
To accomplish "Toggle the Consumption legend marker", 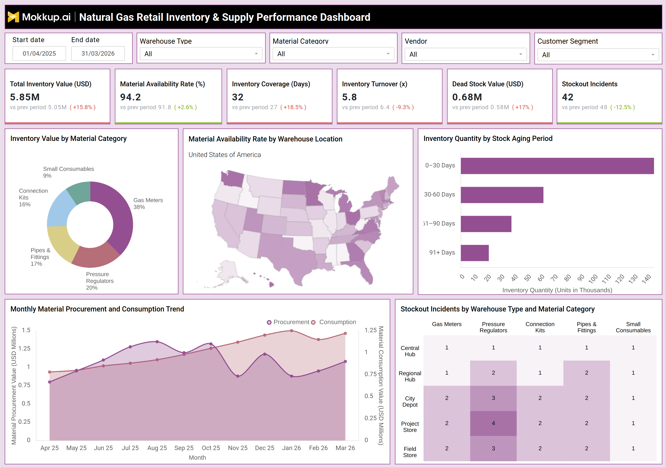I will tap(313, 322).
